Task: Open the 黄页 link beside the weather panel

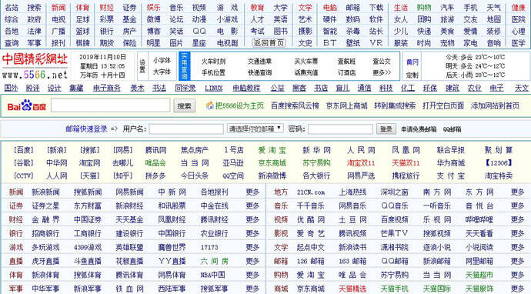Action: (412, 62)
